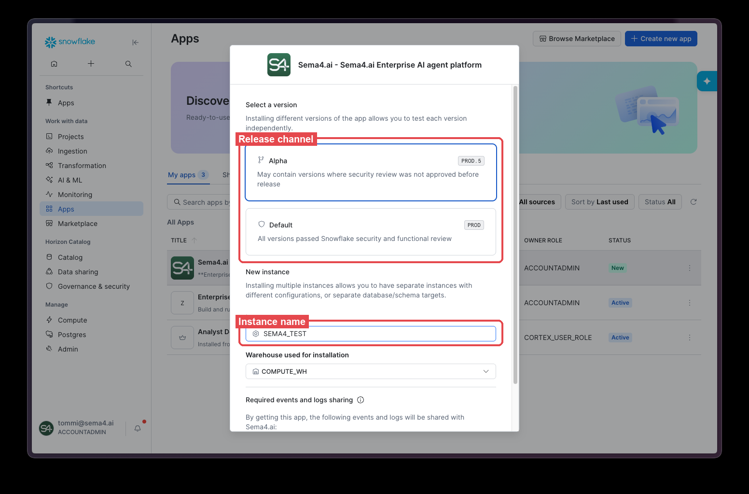
Task: Click the Snowflake logo in the sidebar
Action: coord(70,42)
